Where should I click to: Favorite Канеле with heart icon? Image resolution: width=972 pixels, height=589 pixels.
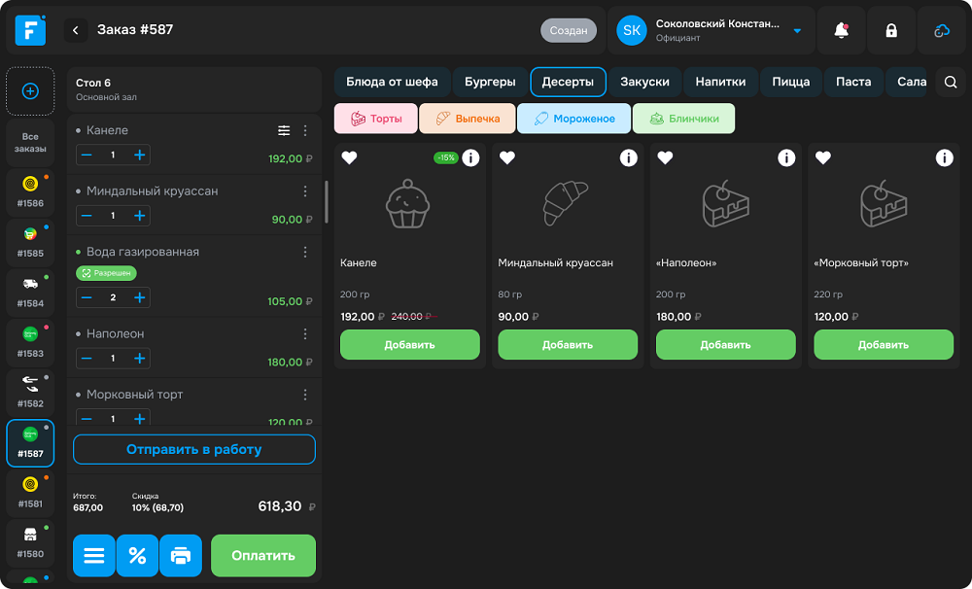tap(350, 157)
